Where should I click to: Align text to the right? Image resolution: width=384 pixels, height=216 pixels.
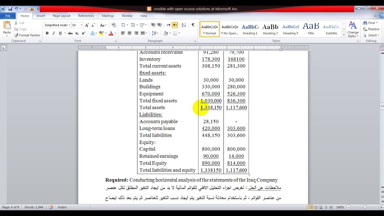click(x=136, y=33)
